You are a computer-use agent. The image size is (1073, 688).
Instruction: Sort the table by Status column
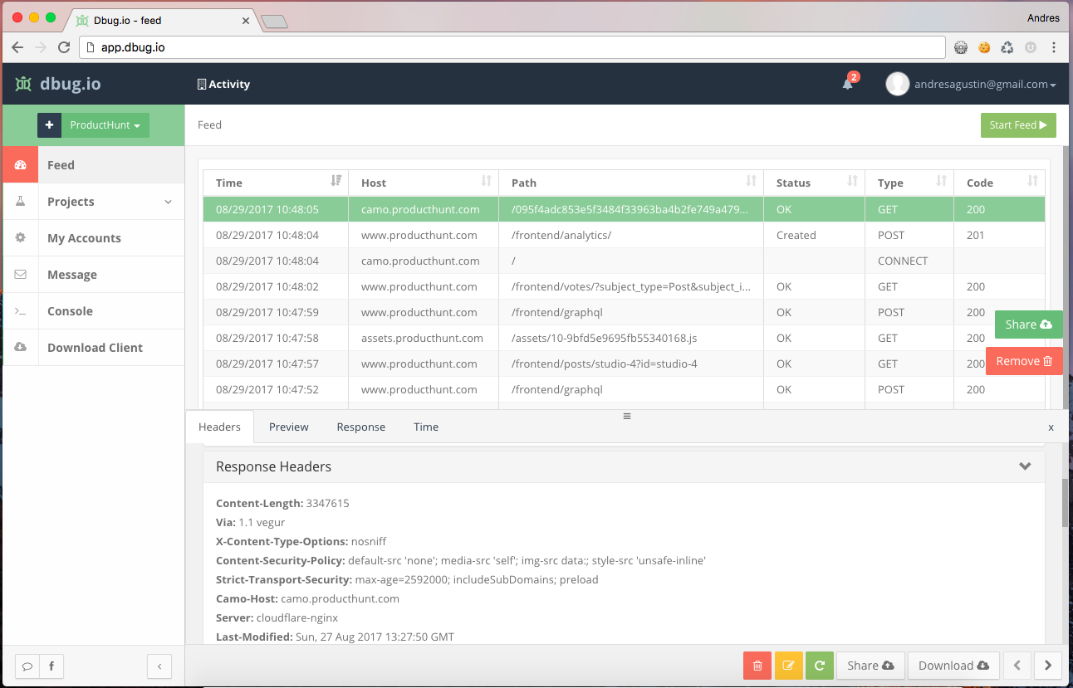coord(815,183)
